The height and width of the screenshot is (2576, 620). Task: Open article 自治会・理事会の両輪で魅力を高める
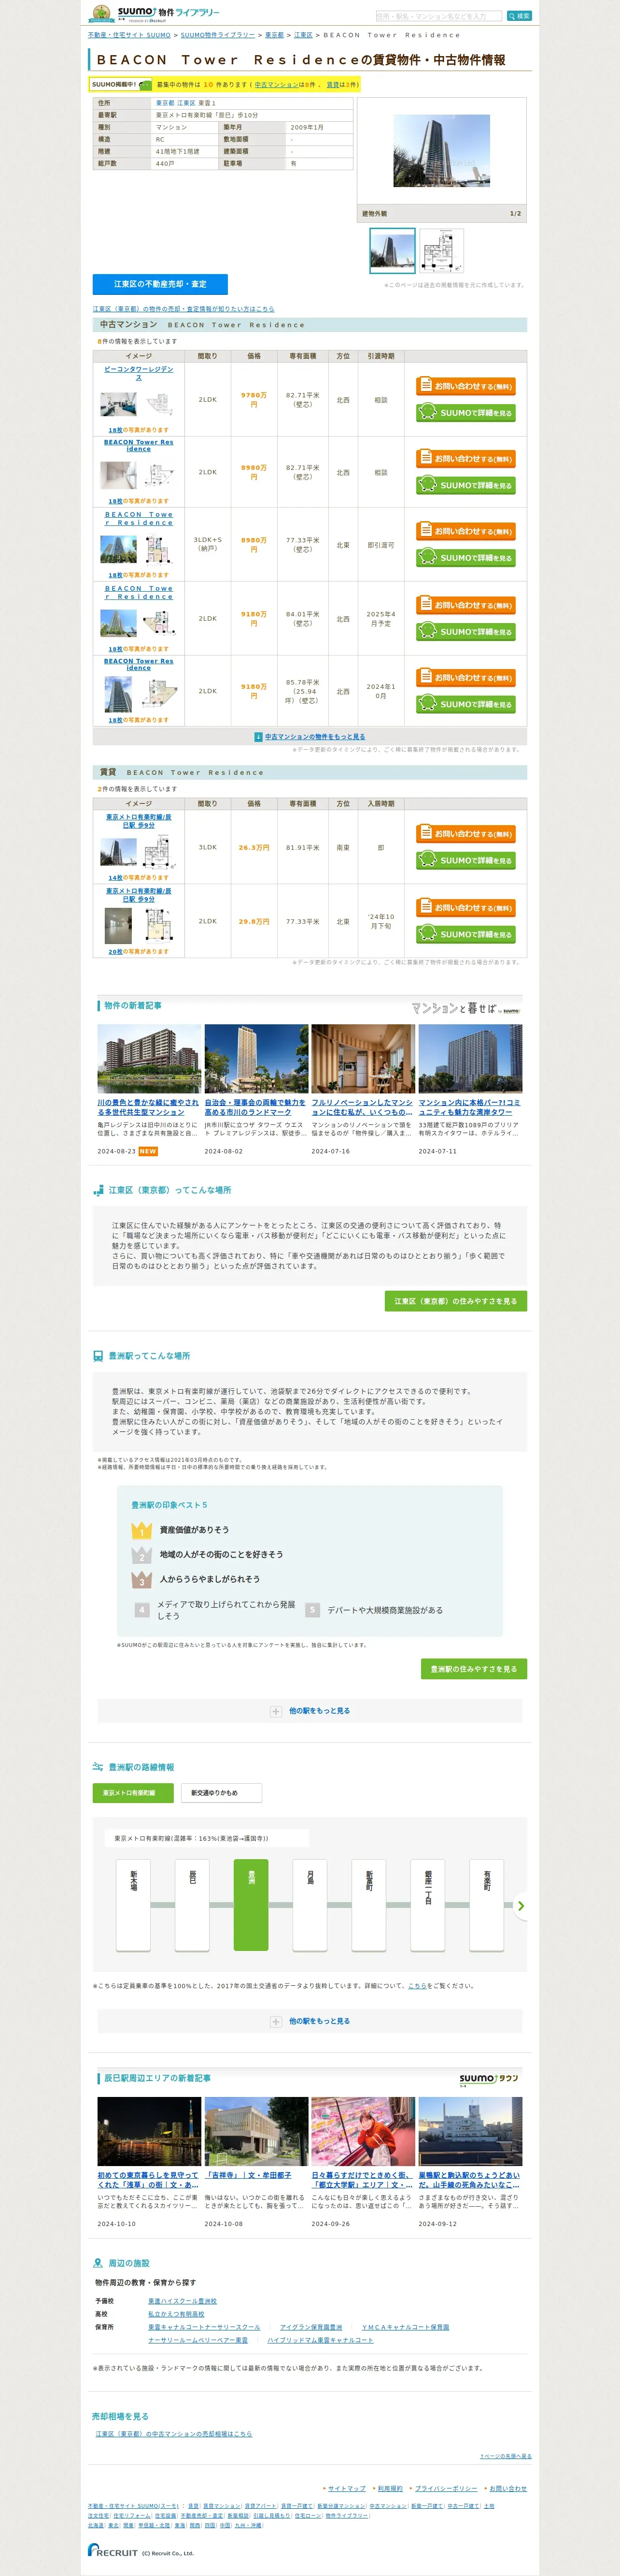pyautogui.click(x=255, y=1107)
